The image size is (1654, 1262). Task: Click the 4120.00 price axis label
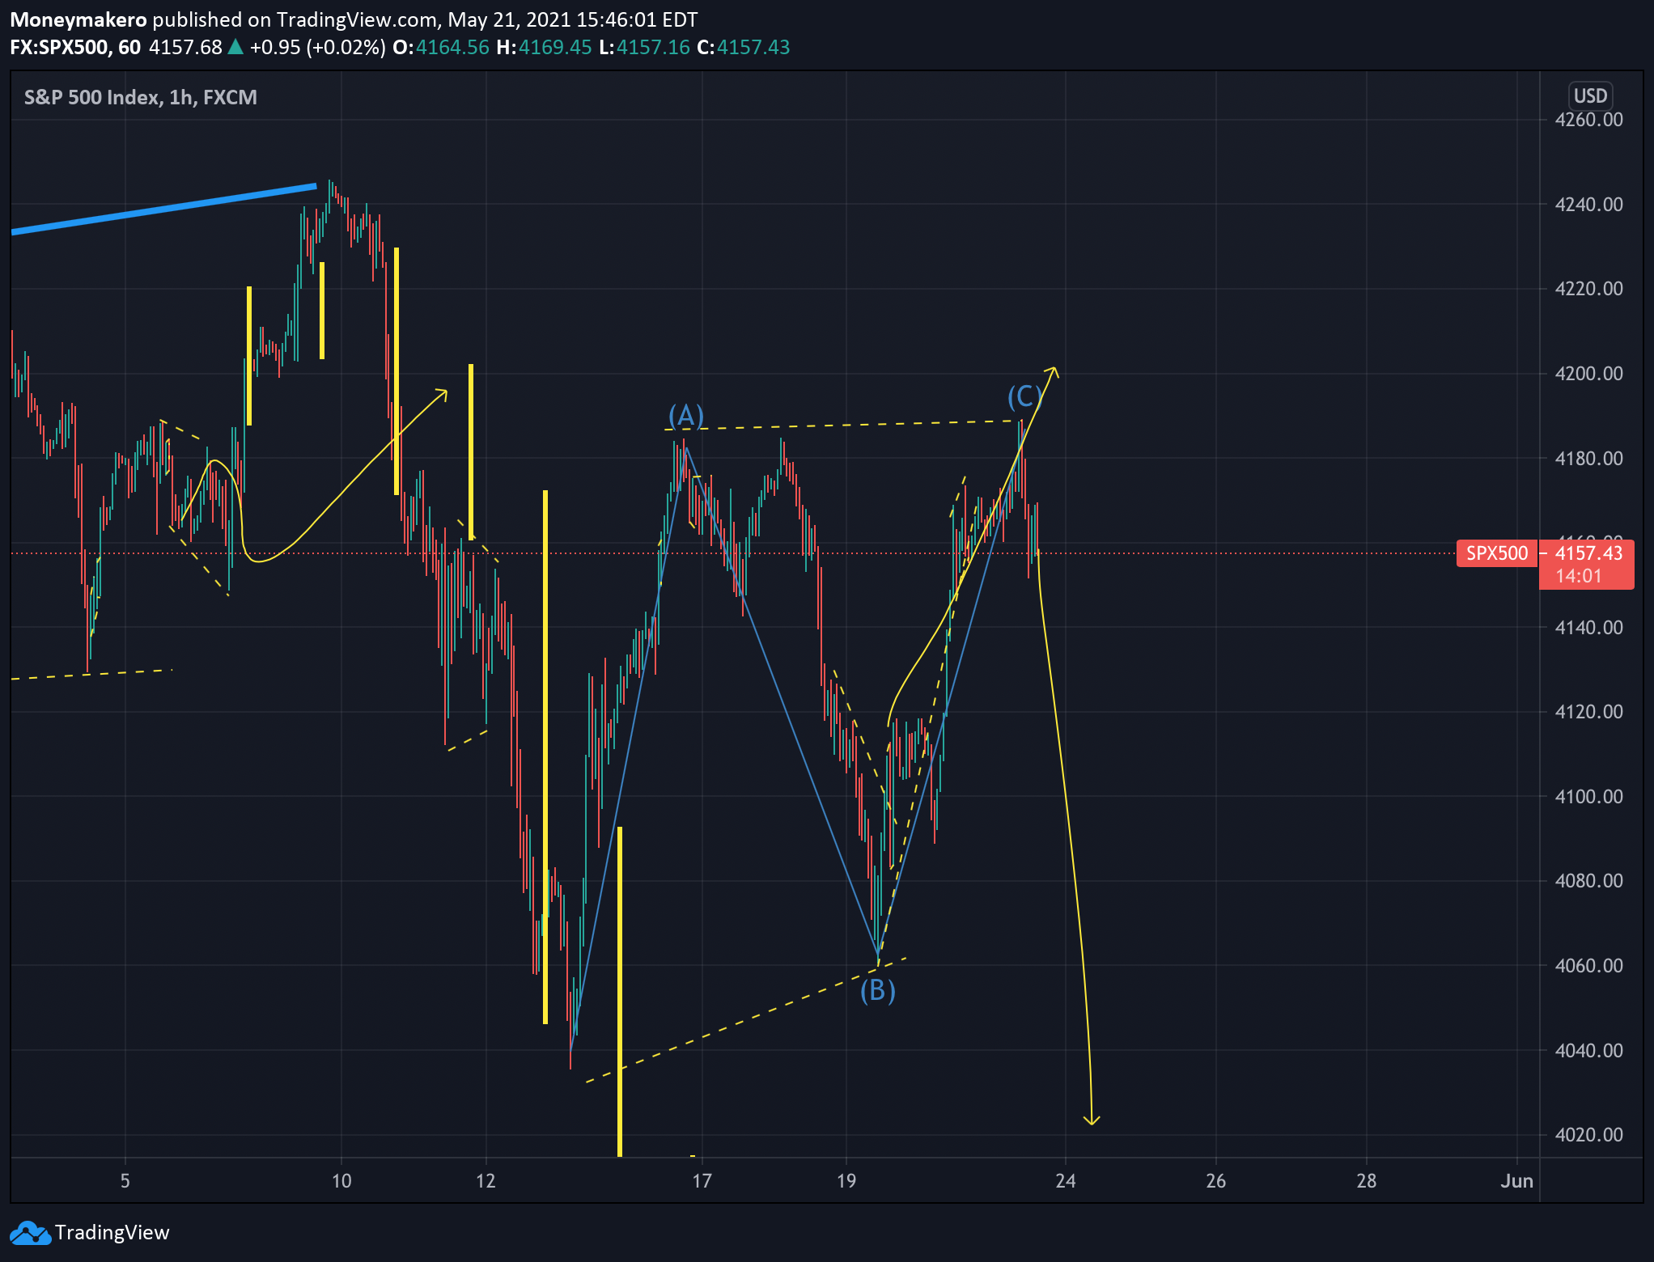[1588, 712]
